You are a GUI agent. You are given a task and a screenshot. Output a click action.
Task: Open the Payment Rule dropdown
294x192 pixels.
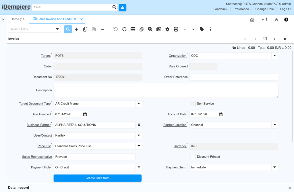point(139,167)
